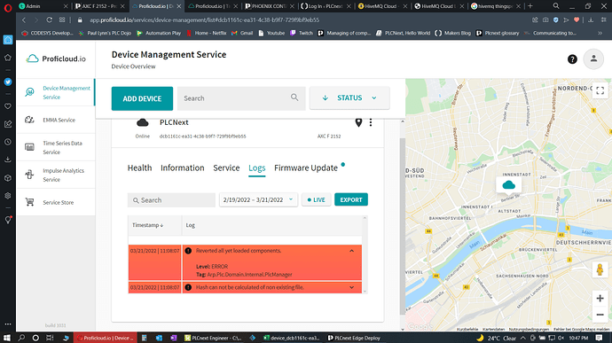Switch to the Health tab
The width and height of the screenshot is (612, 343).
click(x=139, y=168)
